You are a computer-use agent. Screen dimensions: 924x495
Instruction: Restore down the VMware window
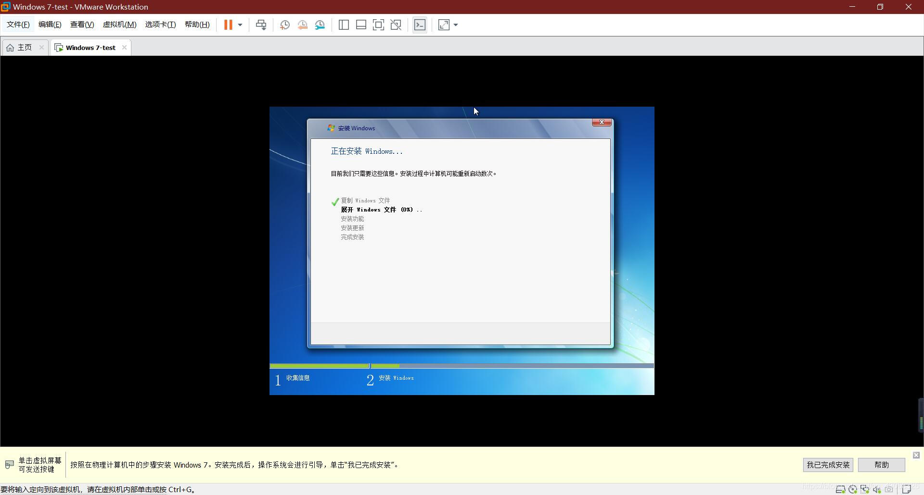coord(880,7)
